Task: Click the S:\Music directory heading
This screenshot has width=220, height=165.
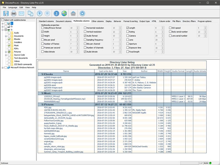Action: tap(46, 93)
